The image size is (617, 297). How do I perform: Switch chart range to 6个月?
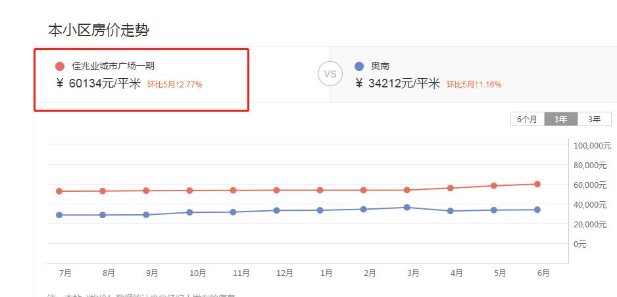(x=527, y=119)
